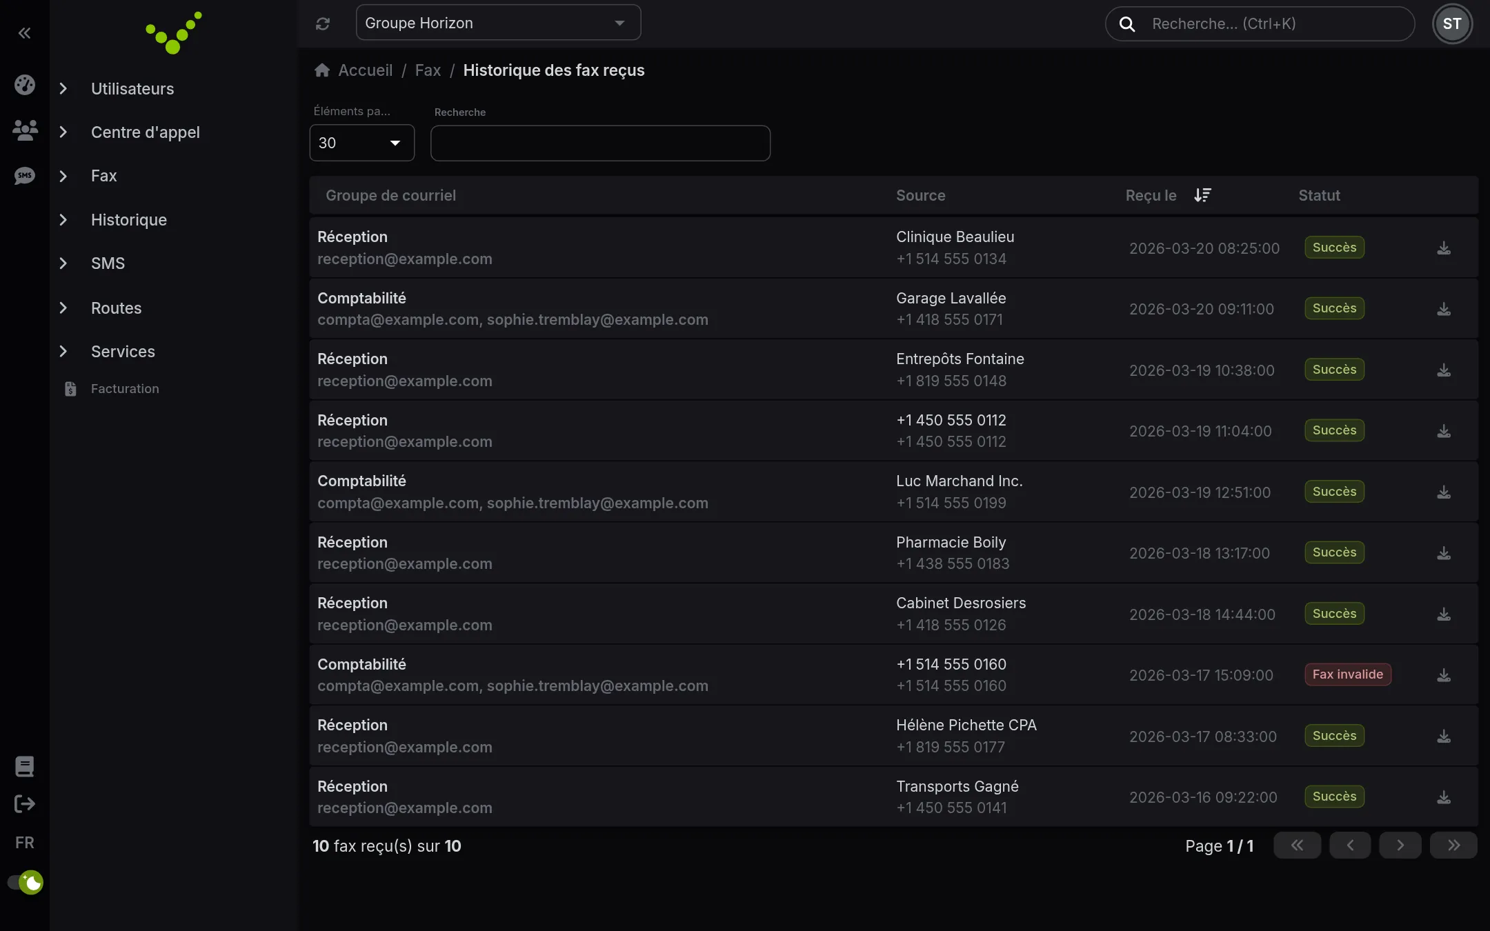This screenshot has width=1490, height=931.
Task: Click the refresh icon beside Groupe Horizon
Action: tap(323, 23)
